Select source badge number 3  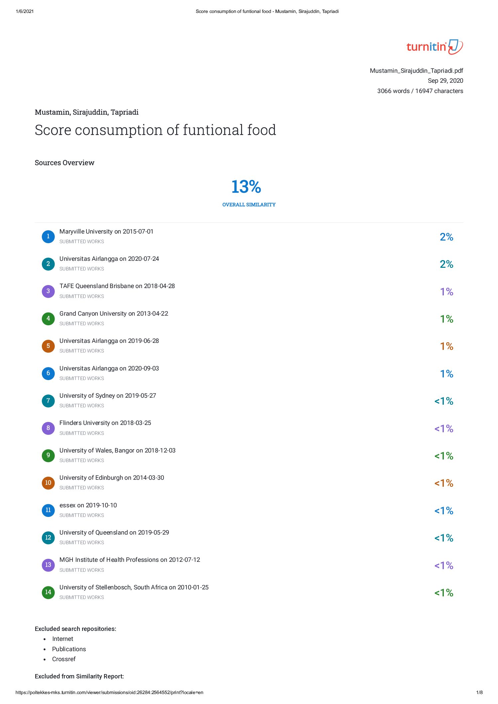click(x=48, y=291)
